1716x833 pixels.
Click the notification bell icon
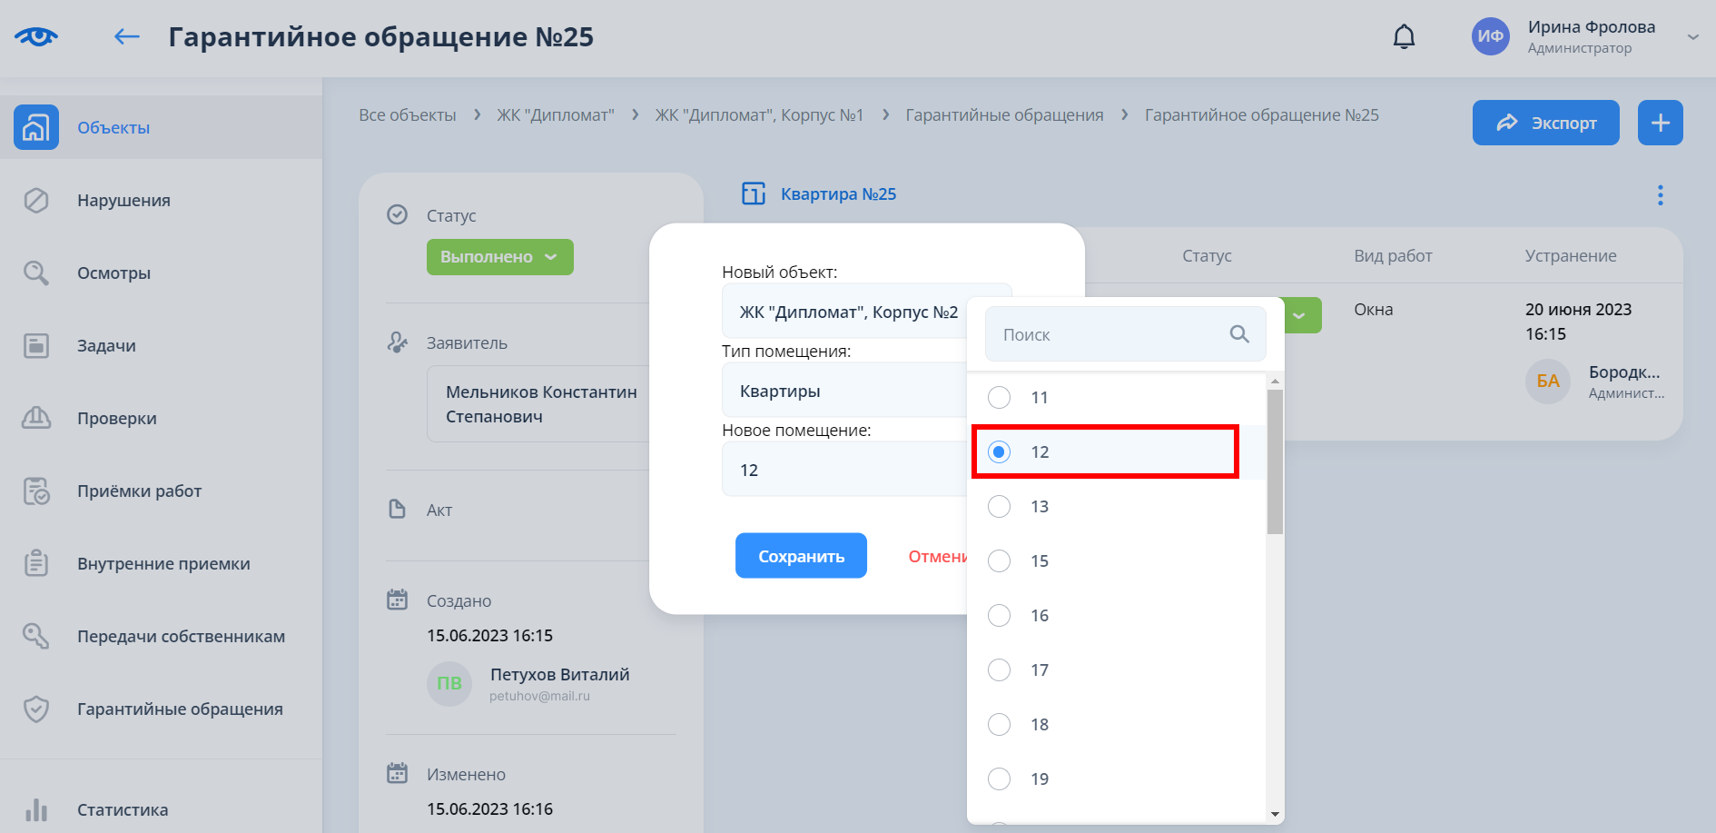[x=1404, y=36]
